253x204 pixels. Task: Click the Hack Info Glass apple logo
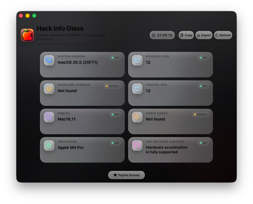click(27, 35)
